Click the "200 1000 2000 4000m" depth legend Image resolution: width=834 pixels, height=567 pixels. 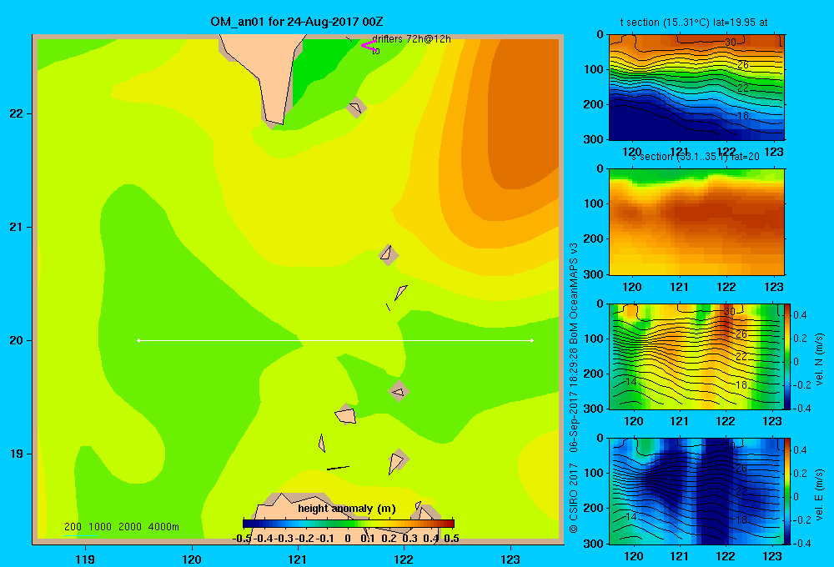(x=121, y=527)
